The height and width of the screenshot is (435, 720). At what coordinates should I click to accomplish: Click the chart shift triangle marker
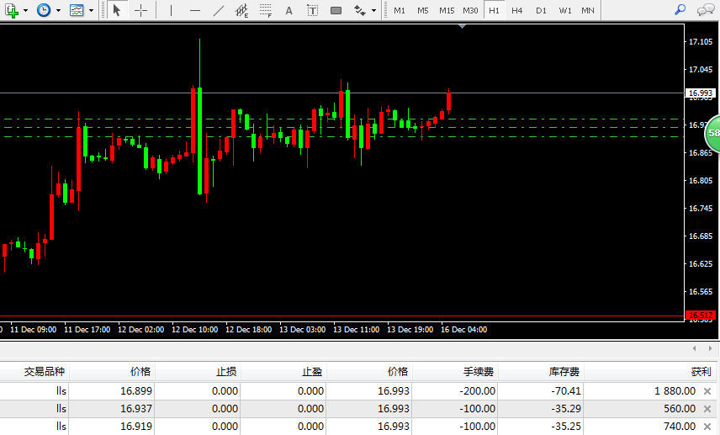pos(463,27)
